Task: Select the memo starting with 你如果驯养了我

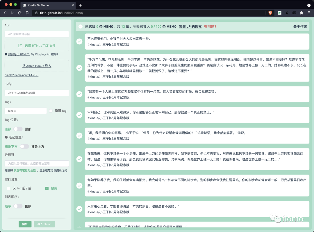Action: (79, 185)
